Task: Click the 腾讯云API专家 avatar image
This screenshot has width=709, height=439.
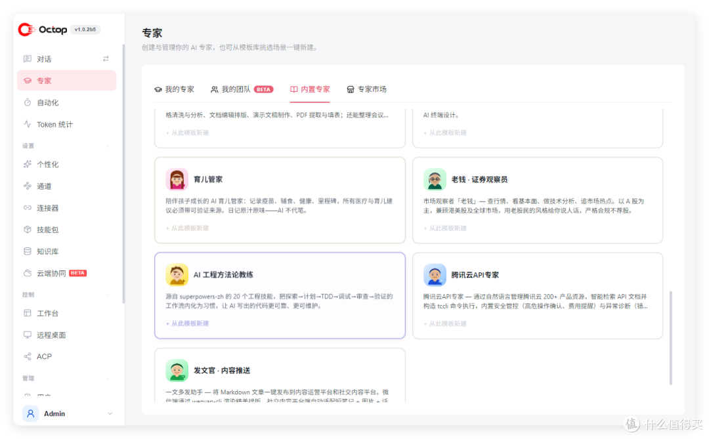Action: 435,275
